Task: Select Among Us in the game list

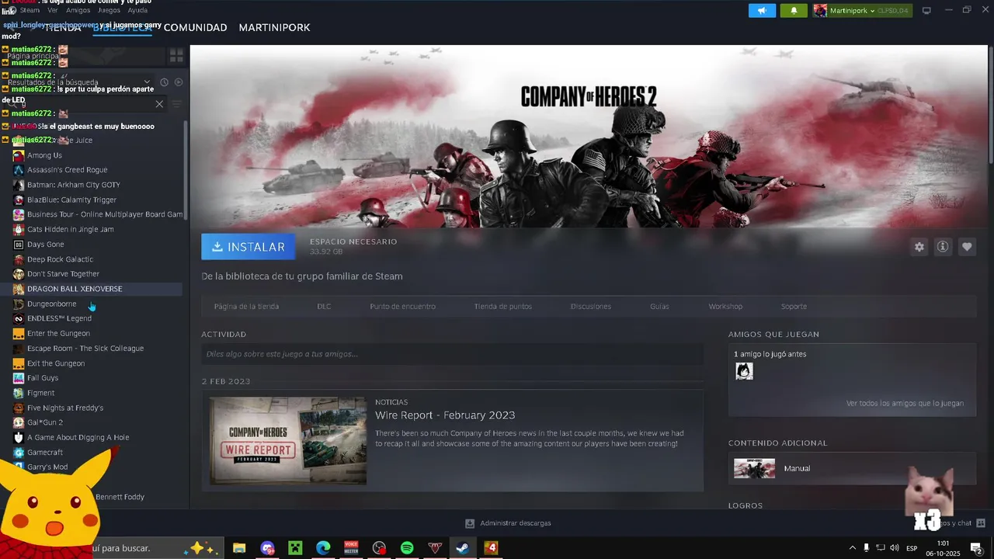Action: 44,155
